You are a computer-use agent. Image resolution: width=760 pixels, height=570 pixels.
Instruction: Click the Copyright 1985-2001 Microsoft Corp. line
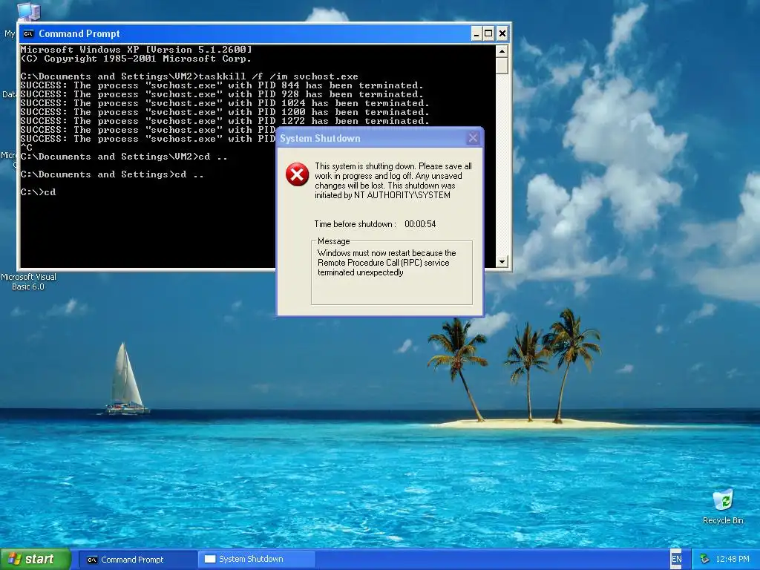click(x=137, y=59)
